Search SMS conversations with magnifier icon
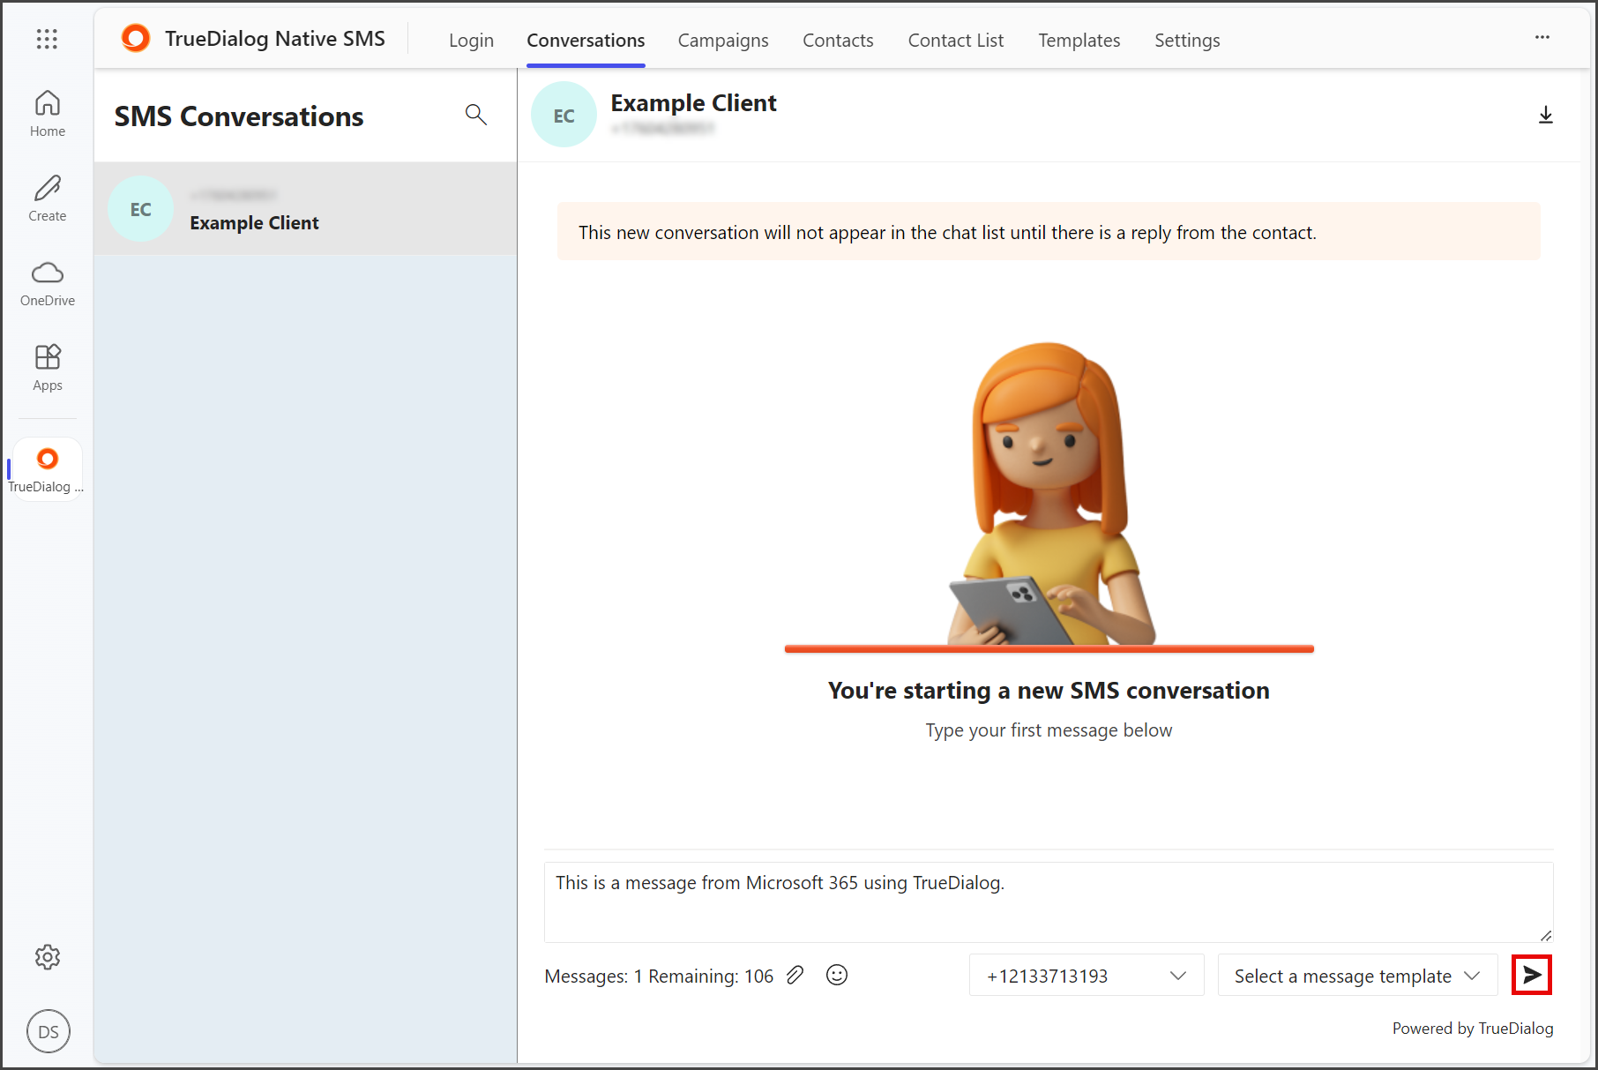The image size is (1598, 1070). (476, 115)
